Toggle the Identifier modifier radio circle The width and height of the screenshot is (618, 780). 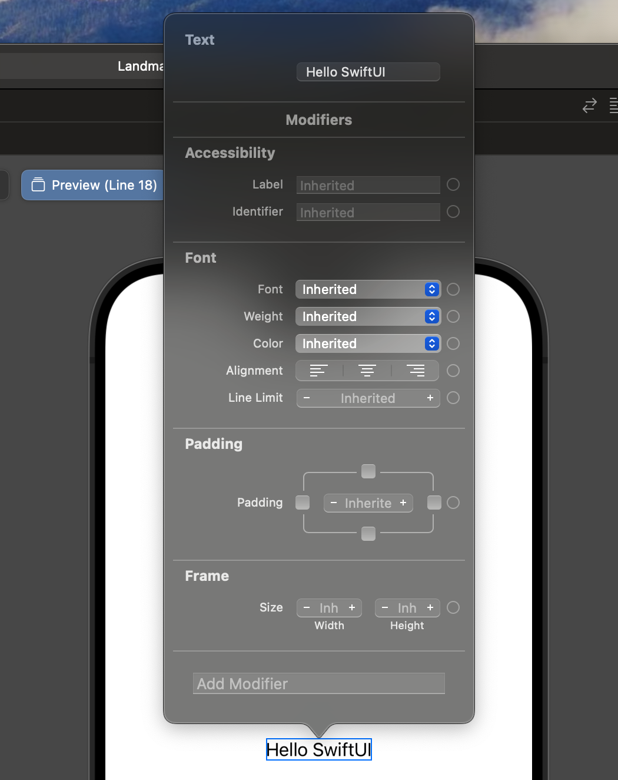coord(453,211)
